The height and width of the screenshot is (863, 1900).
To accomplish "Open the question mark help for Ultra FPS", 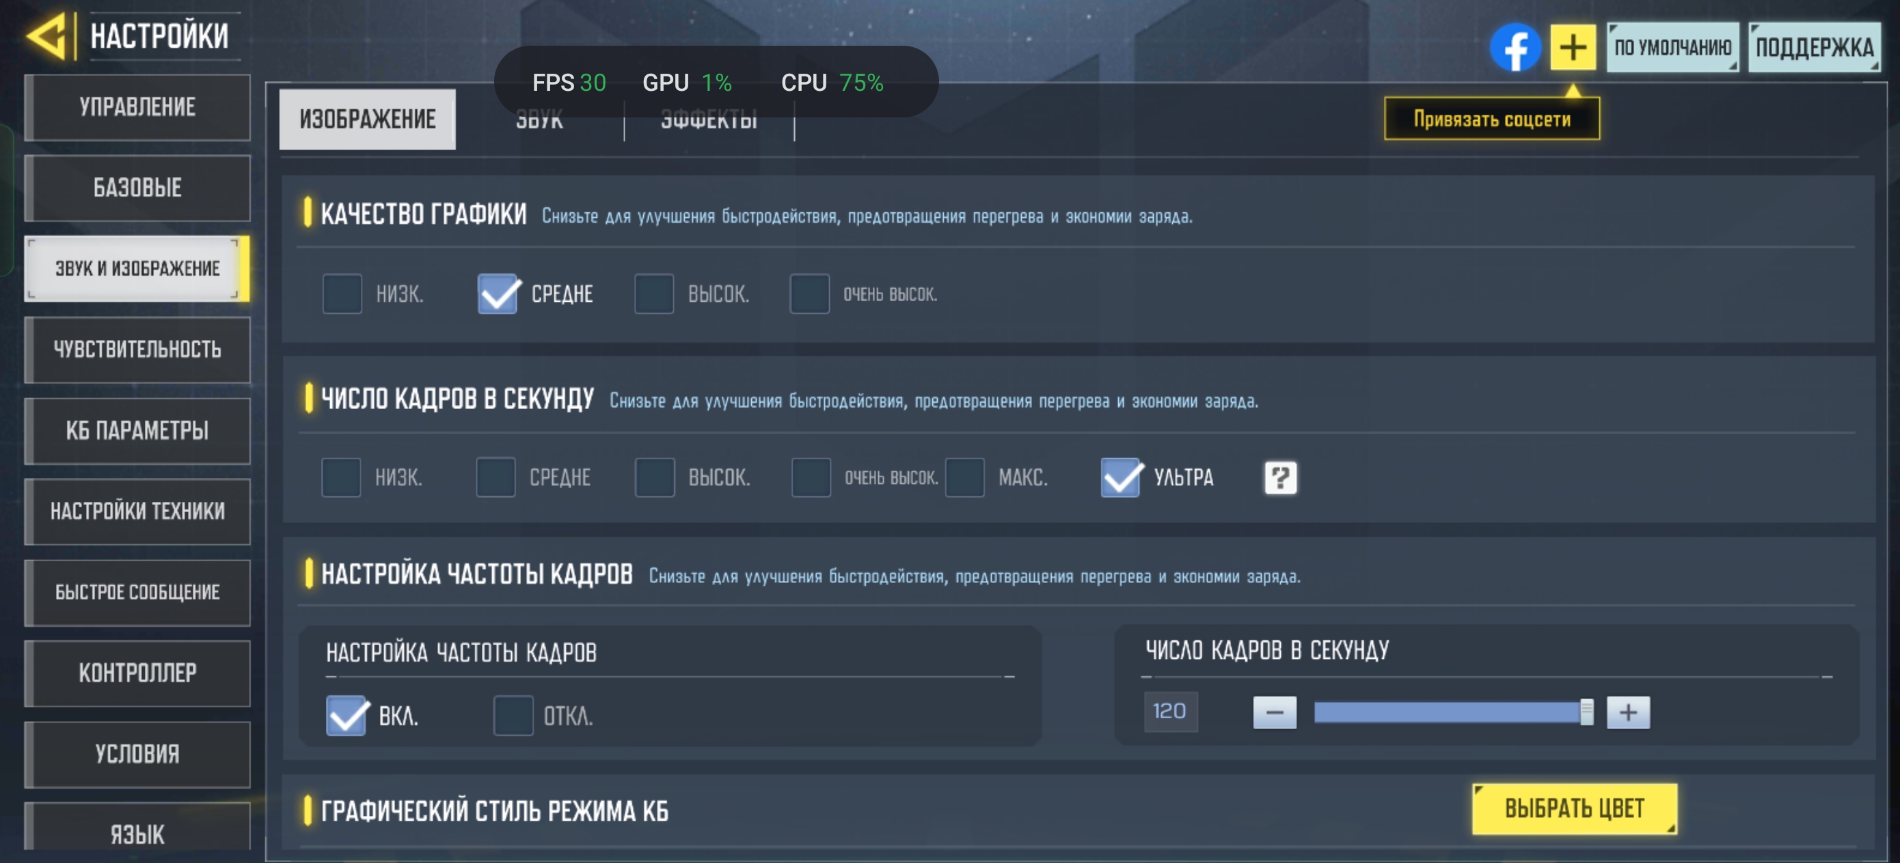I will click(1280, 477).
